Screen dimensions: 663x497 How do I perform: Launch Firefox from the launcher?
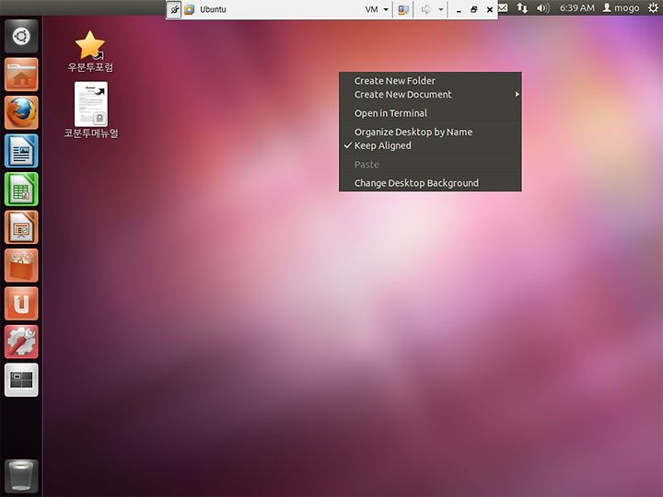(x=21, y=112)
